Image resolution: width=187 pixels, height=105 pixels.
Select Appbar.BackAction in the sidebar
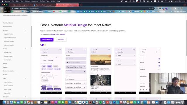pyautogui.click(x=10, y=38)
